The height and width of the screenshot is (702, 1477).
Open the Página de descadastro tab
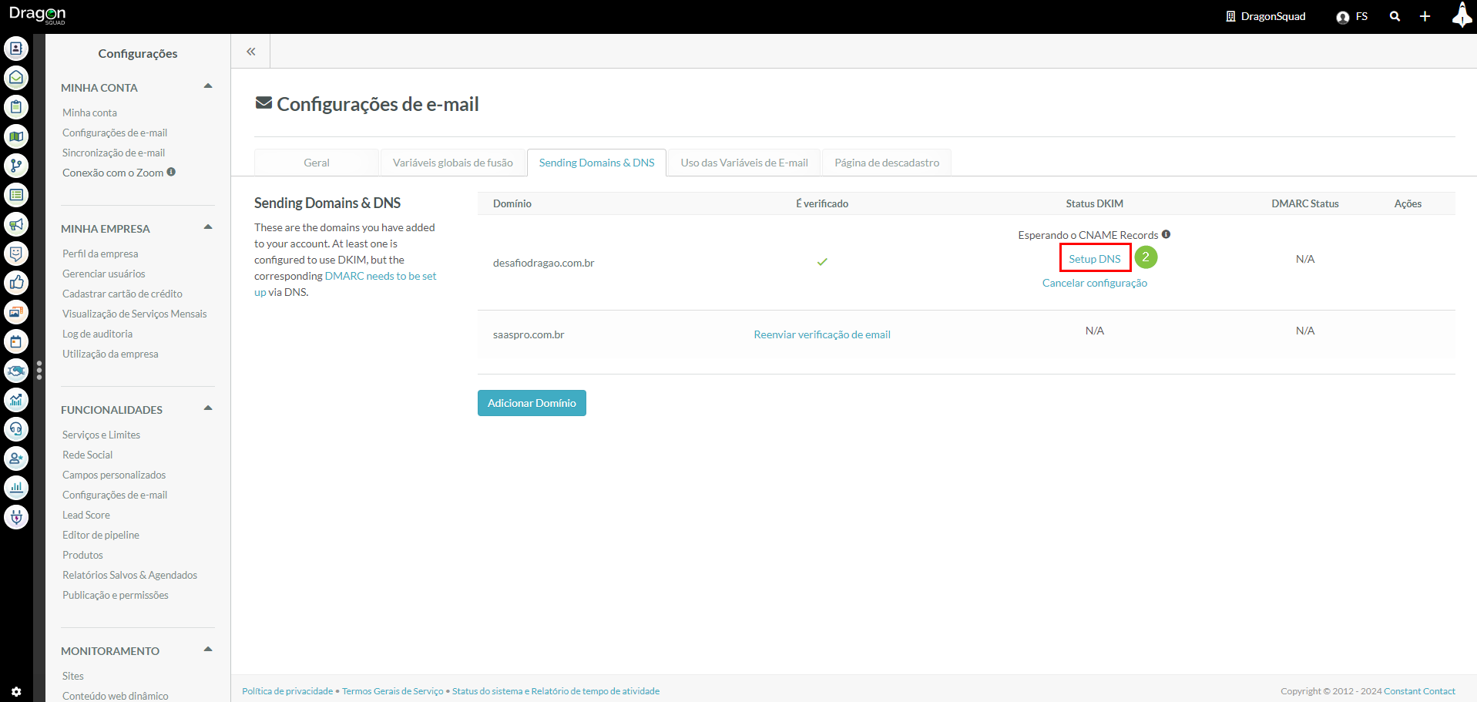coord(886,163)
